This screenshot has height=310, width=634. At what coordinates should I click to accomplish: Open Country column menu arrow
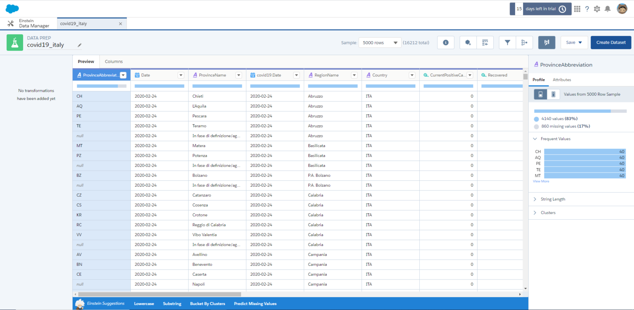412,75
